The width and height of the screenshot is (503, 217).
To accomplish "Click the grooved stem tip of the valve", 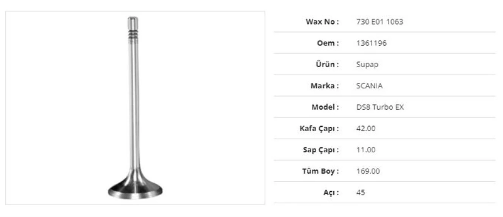I will (133, 27).
